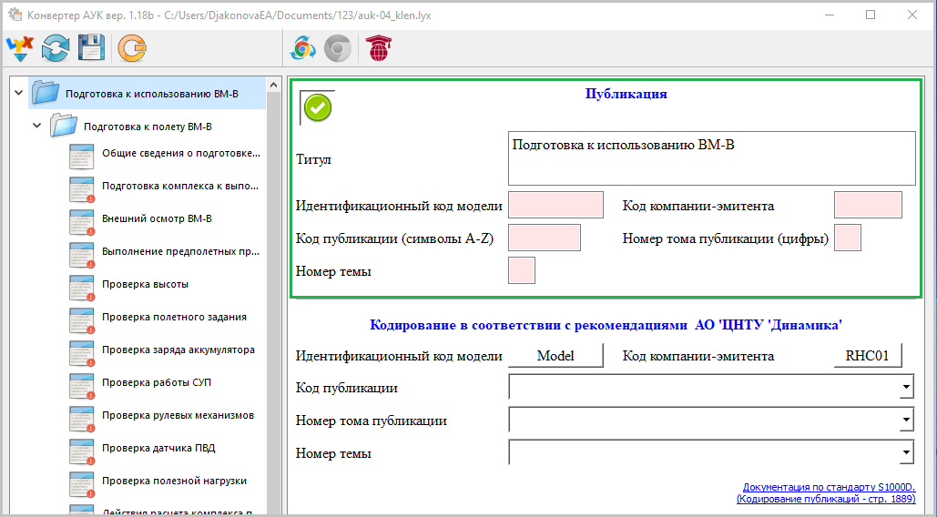
Task: Click the orange exit arrow icon
Action: coord(132,49)
